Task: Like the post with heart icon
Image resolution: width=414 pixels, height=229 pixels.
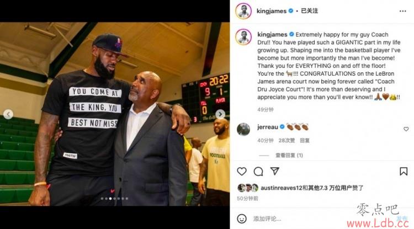Action: [x=242, y=172]
